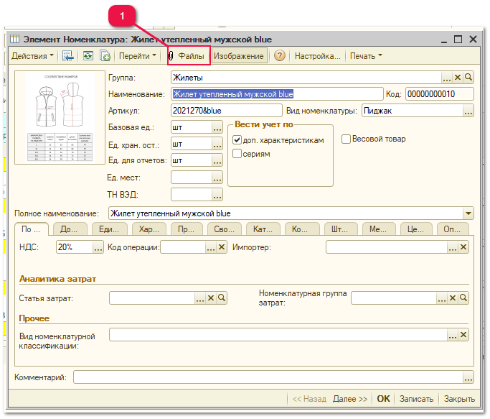
Task: Open Группа value with magnifier icon
Action: click(x=468, y=78)
